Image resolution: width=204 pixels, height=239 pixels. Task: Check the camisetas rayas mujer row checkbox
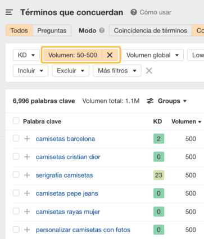(16, 211)
